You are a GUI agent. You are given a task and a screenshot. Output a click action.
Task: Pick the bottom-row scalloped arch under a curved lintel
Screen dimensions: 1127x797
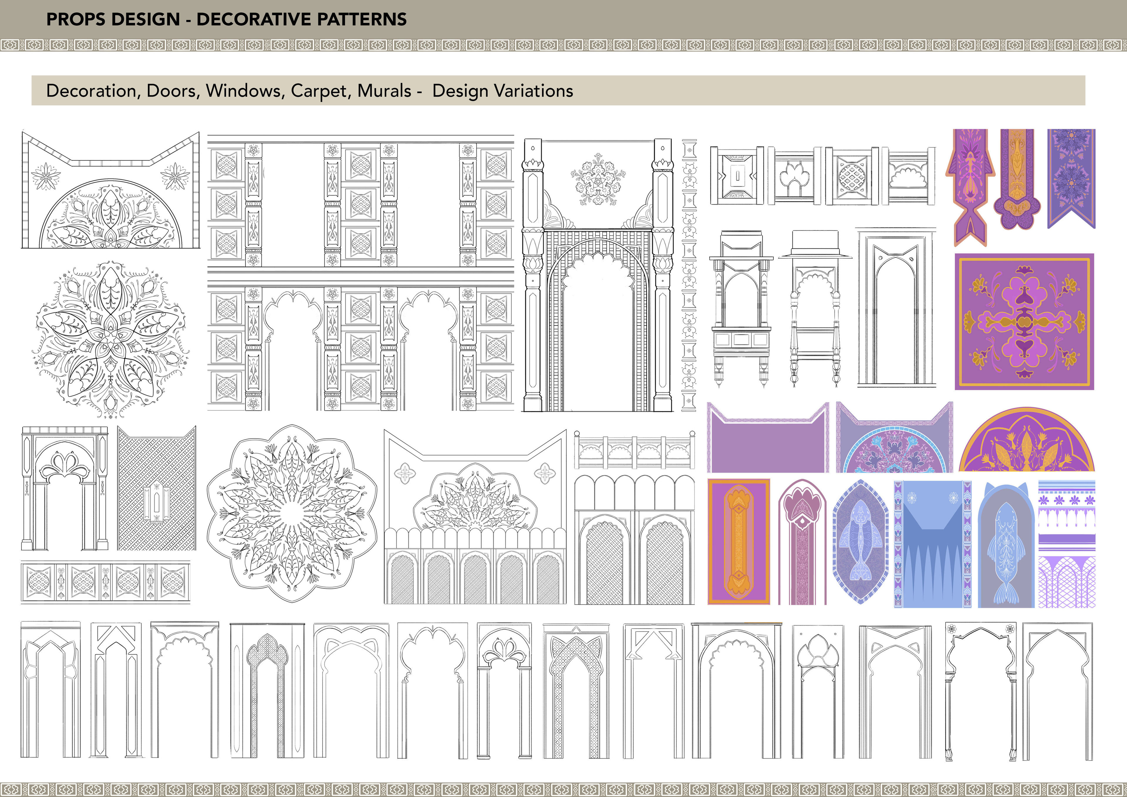tap(185, 690)
